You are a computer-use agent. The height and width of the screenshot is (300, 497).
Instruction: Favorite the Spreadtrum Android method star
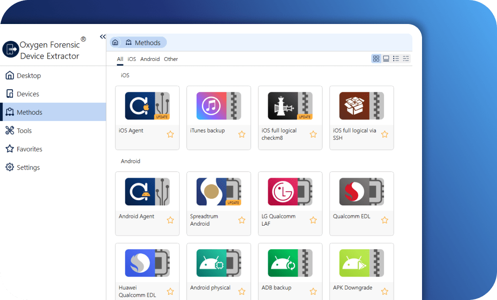[242, 220]
